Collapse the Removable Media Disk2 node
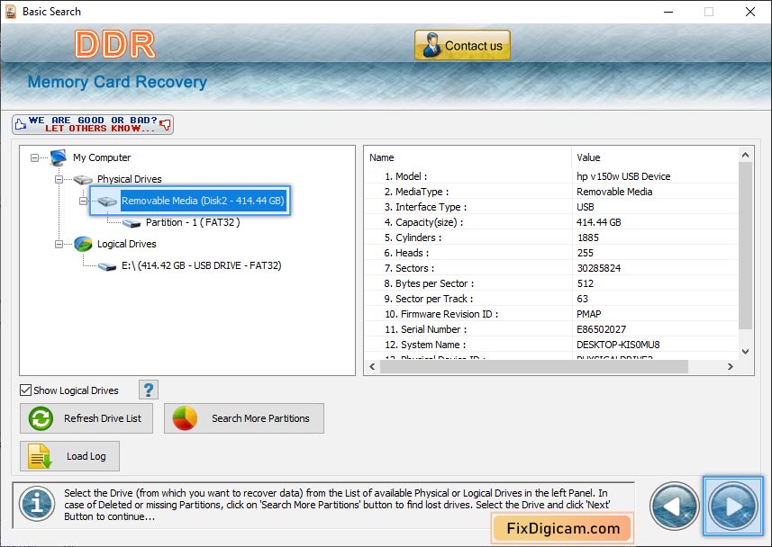Image resolution: width=772 pixels, height=547 pixels. [x=83, y=201]
